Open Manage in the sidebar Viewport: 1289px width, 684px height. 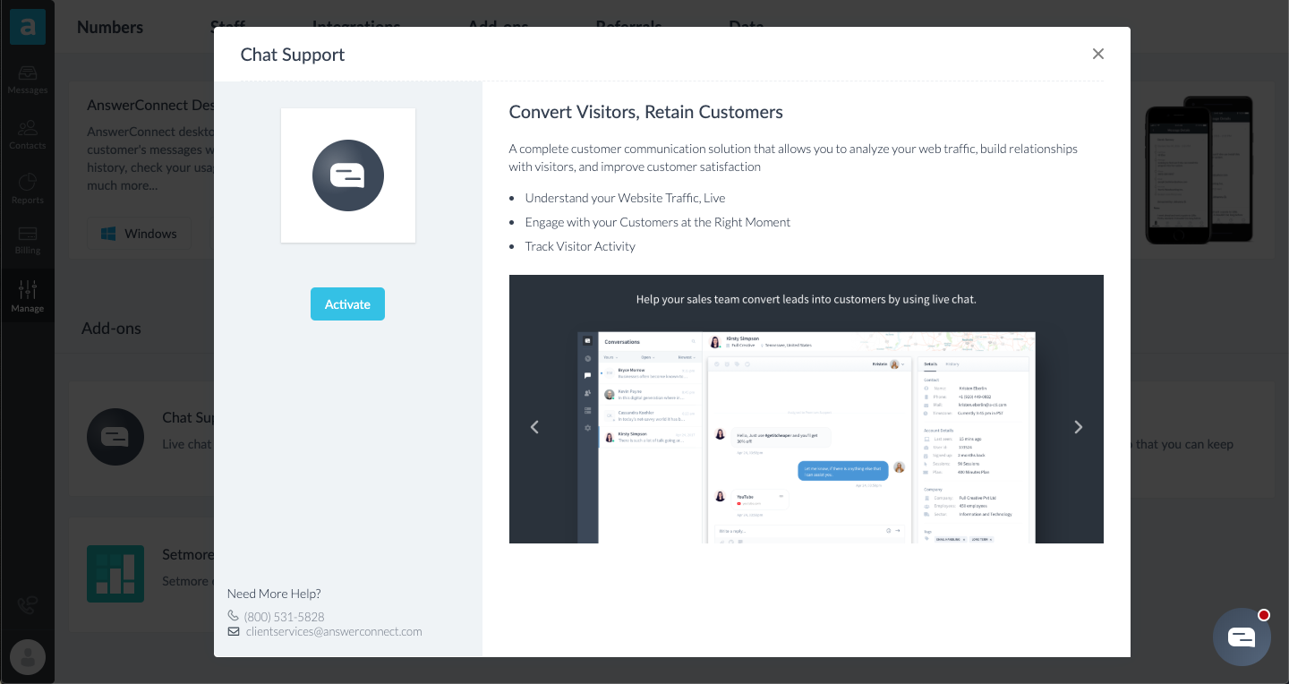[28, 296]
